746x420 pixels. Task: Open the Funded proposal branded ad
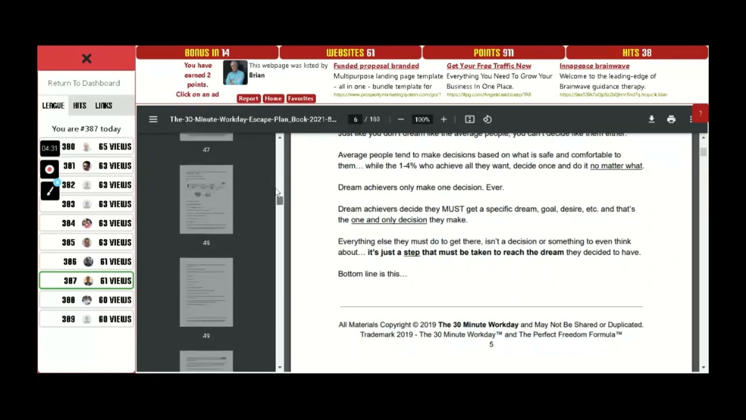pyautogui.click(x=376, y=66)
